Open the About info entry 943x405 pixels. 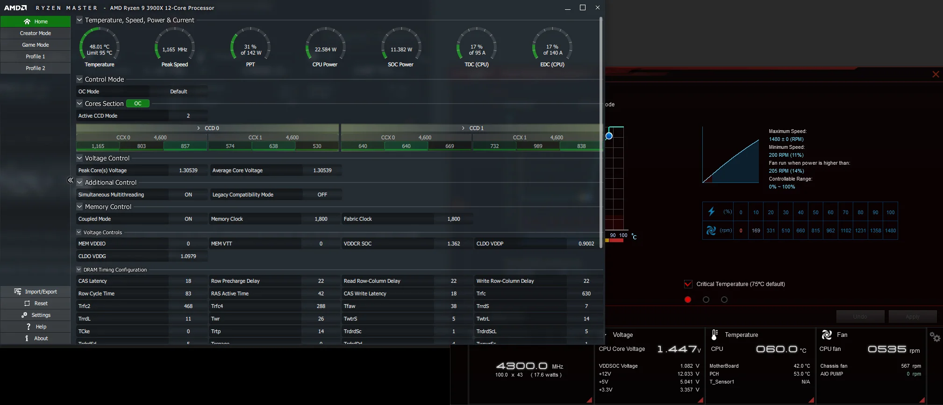pos(36,338)
